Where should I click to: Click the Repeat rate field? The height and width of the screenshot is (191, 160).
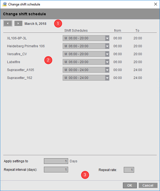pyautogui.click(x=129, y=170)
